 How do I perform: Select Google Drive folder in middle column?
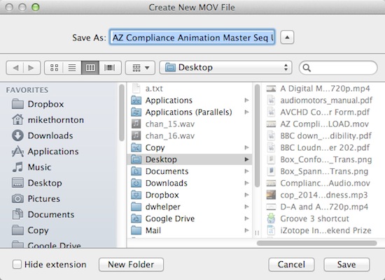pos(190,219)
